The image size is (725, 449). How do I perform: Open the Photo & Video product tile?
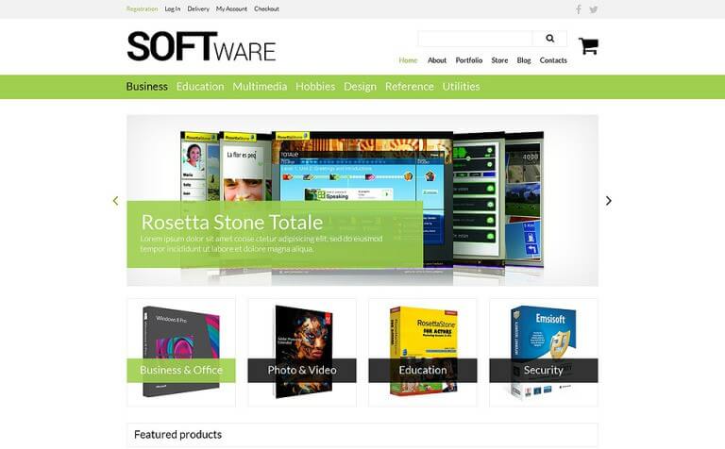[x=302, y=353]
